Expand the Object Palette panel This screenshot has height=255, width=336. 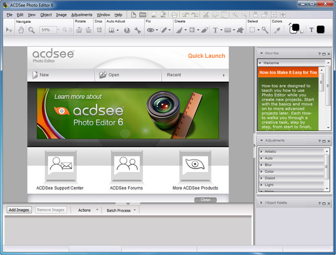click(x=260, y=202)
